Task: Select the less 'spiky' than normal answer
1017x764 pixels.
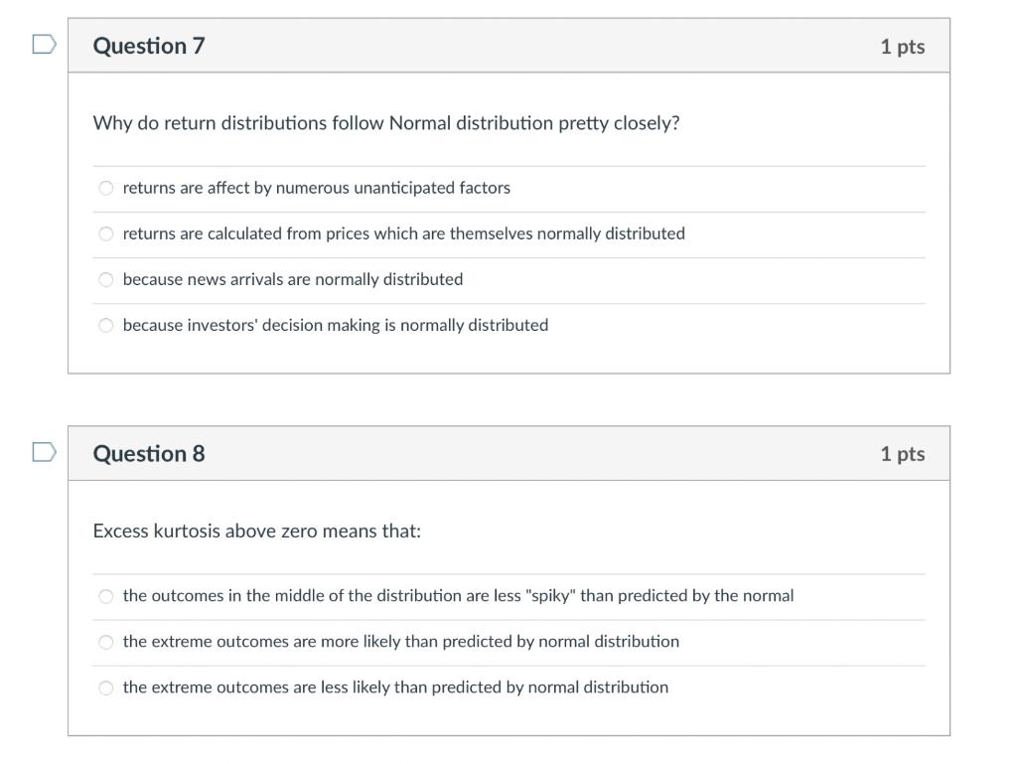Action: pos(106,595)
